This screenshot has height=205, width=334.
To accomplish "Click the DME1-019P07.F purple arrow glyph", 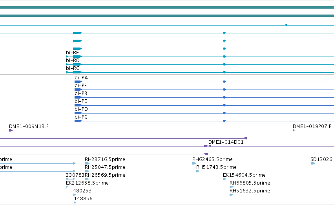I will tap(294, 130).
